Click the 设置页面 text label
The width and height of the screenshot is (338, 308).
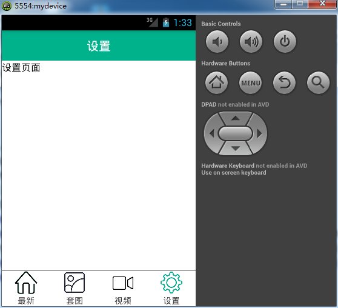pos(21,67)
